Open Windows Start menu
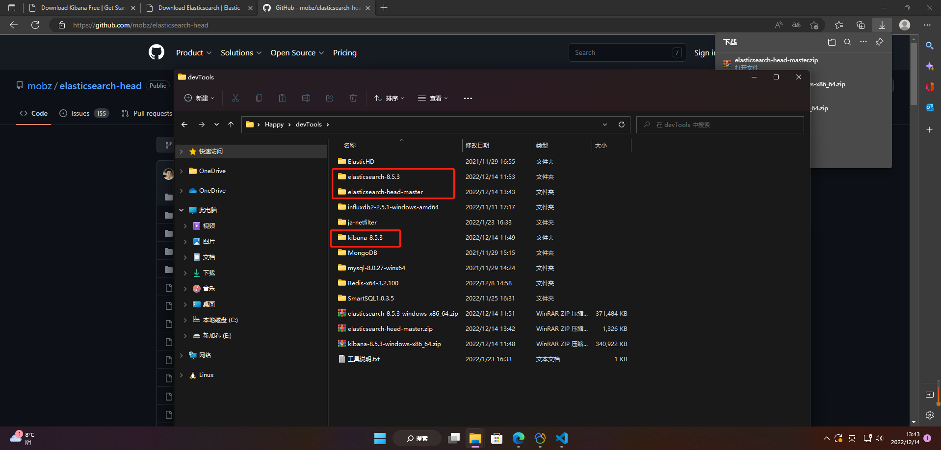The image size is (941, 450). pos(380,438)
